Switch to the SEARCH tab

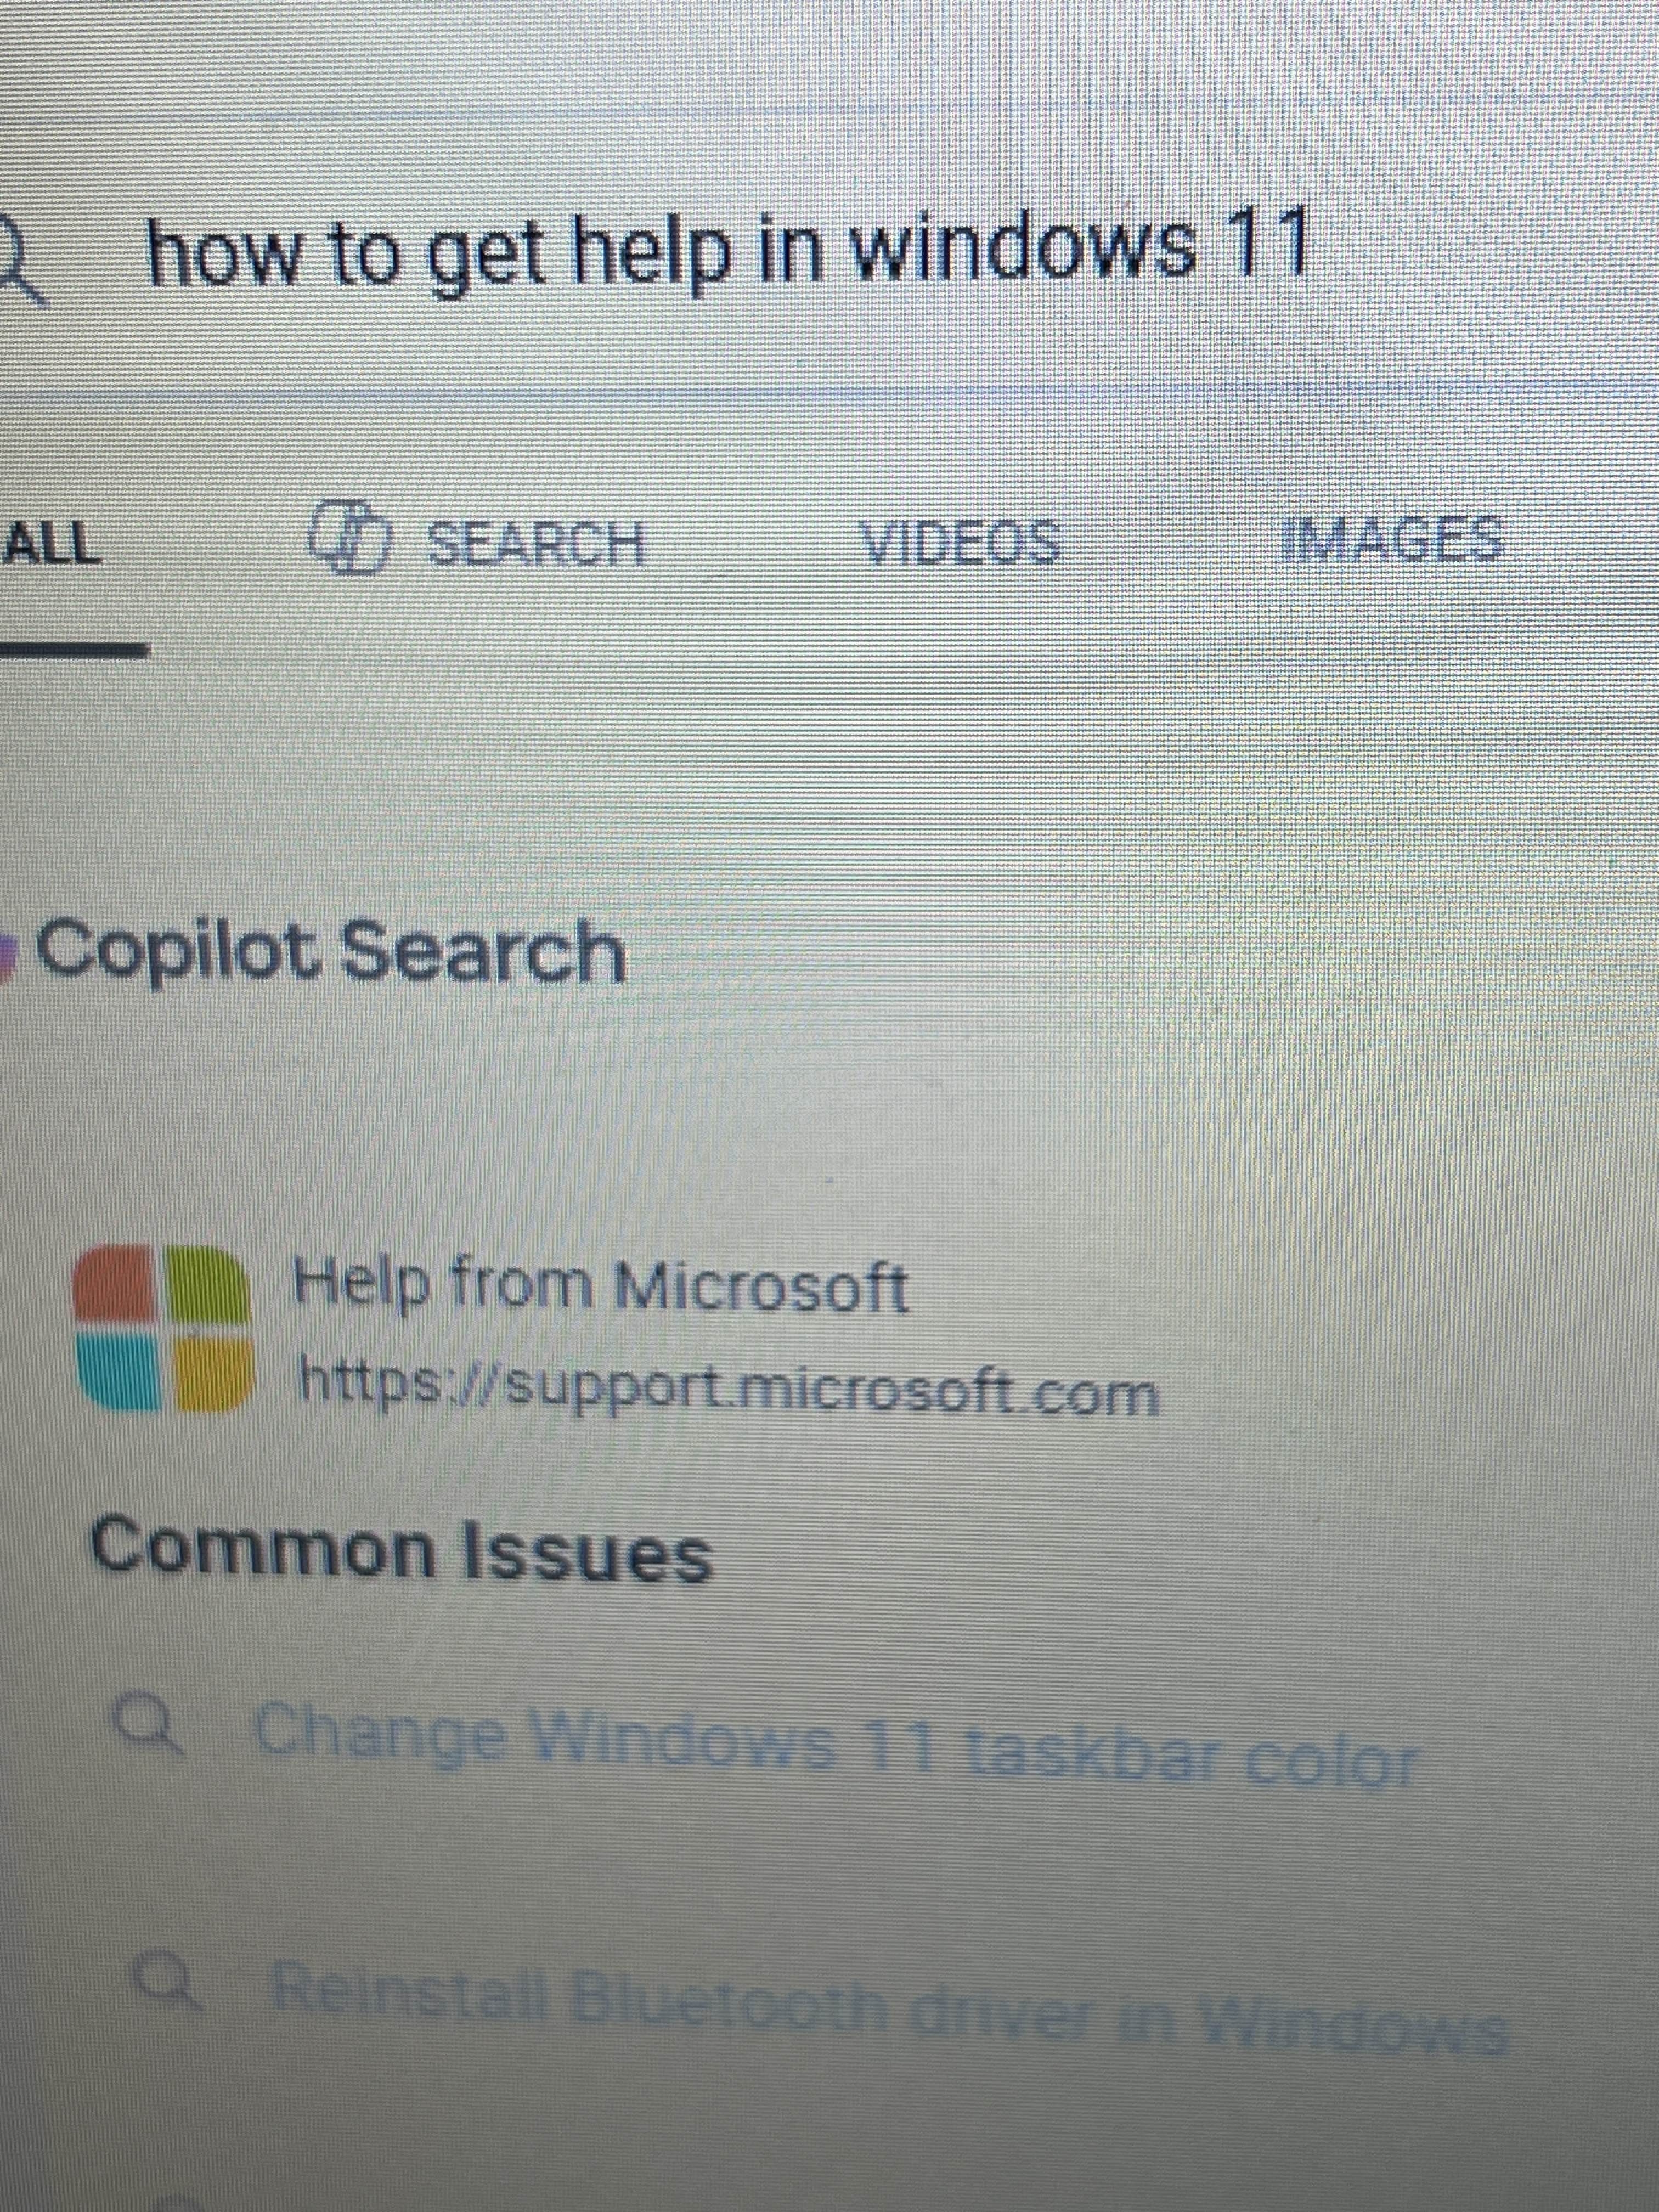[x=479, y=544]
